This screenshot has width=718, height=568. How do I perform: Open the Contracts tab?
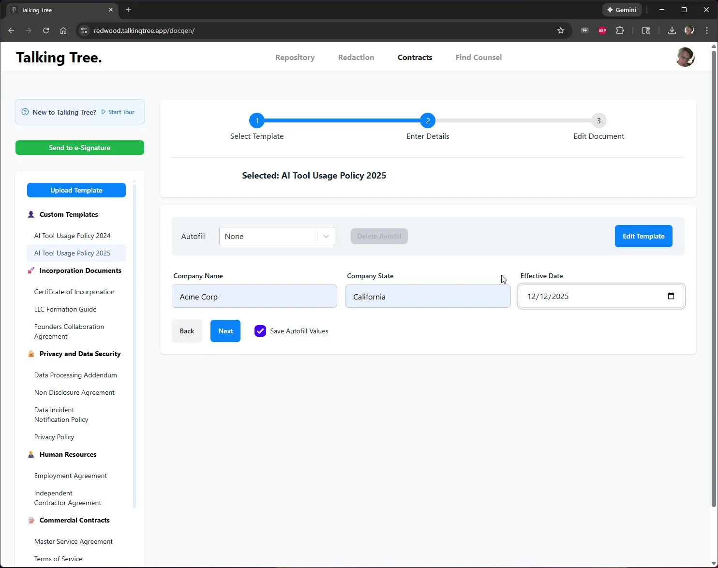click(415, 57)
